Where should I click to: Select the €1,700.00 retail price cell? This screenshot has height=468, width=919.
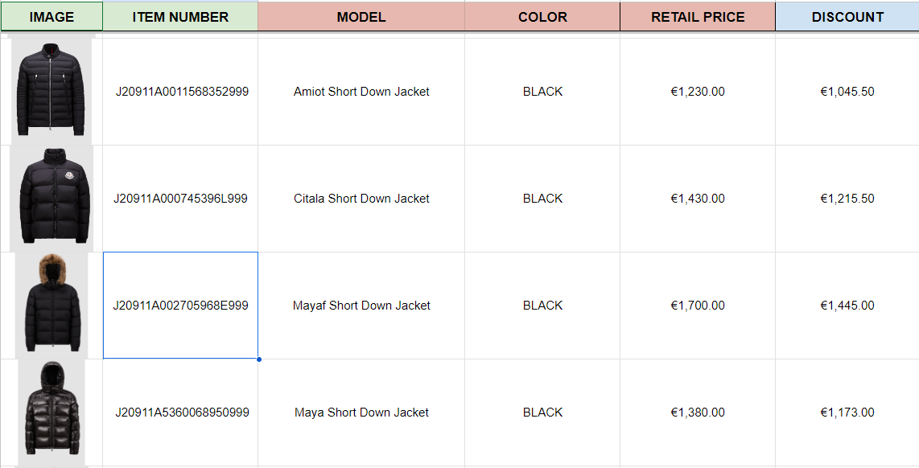point(698,306)
